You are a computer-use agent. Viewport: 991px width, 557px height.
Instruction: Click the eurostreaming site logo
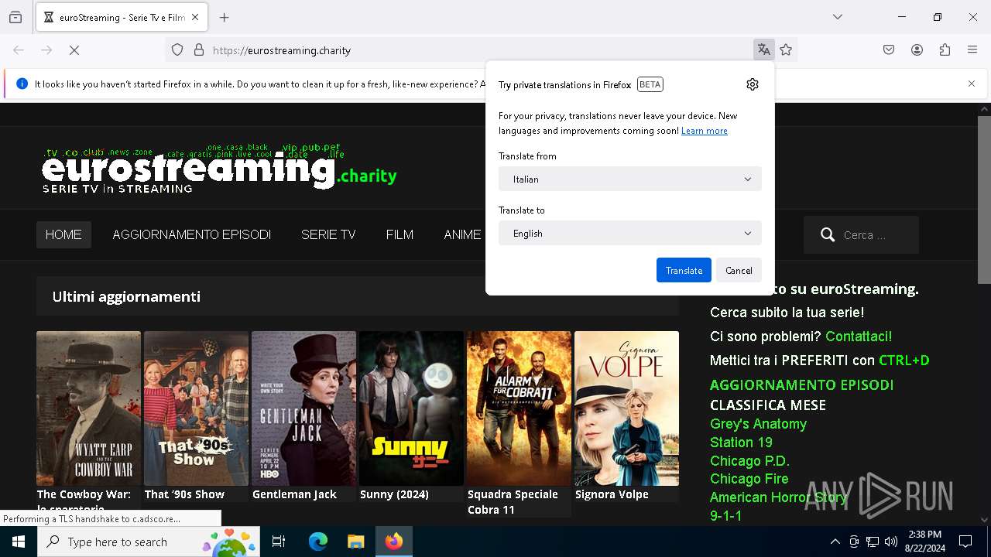(x=219, y=168)
